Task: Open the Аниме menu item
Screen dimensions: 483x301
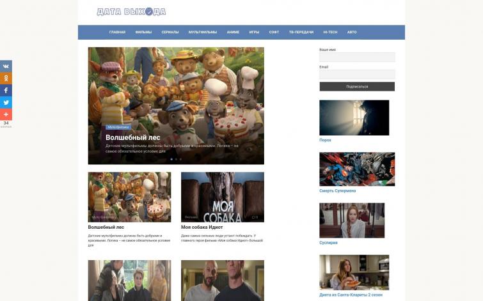Action: point(233,32)
